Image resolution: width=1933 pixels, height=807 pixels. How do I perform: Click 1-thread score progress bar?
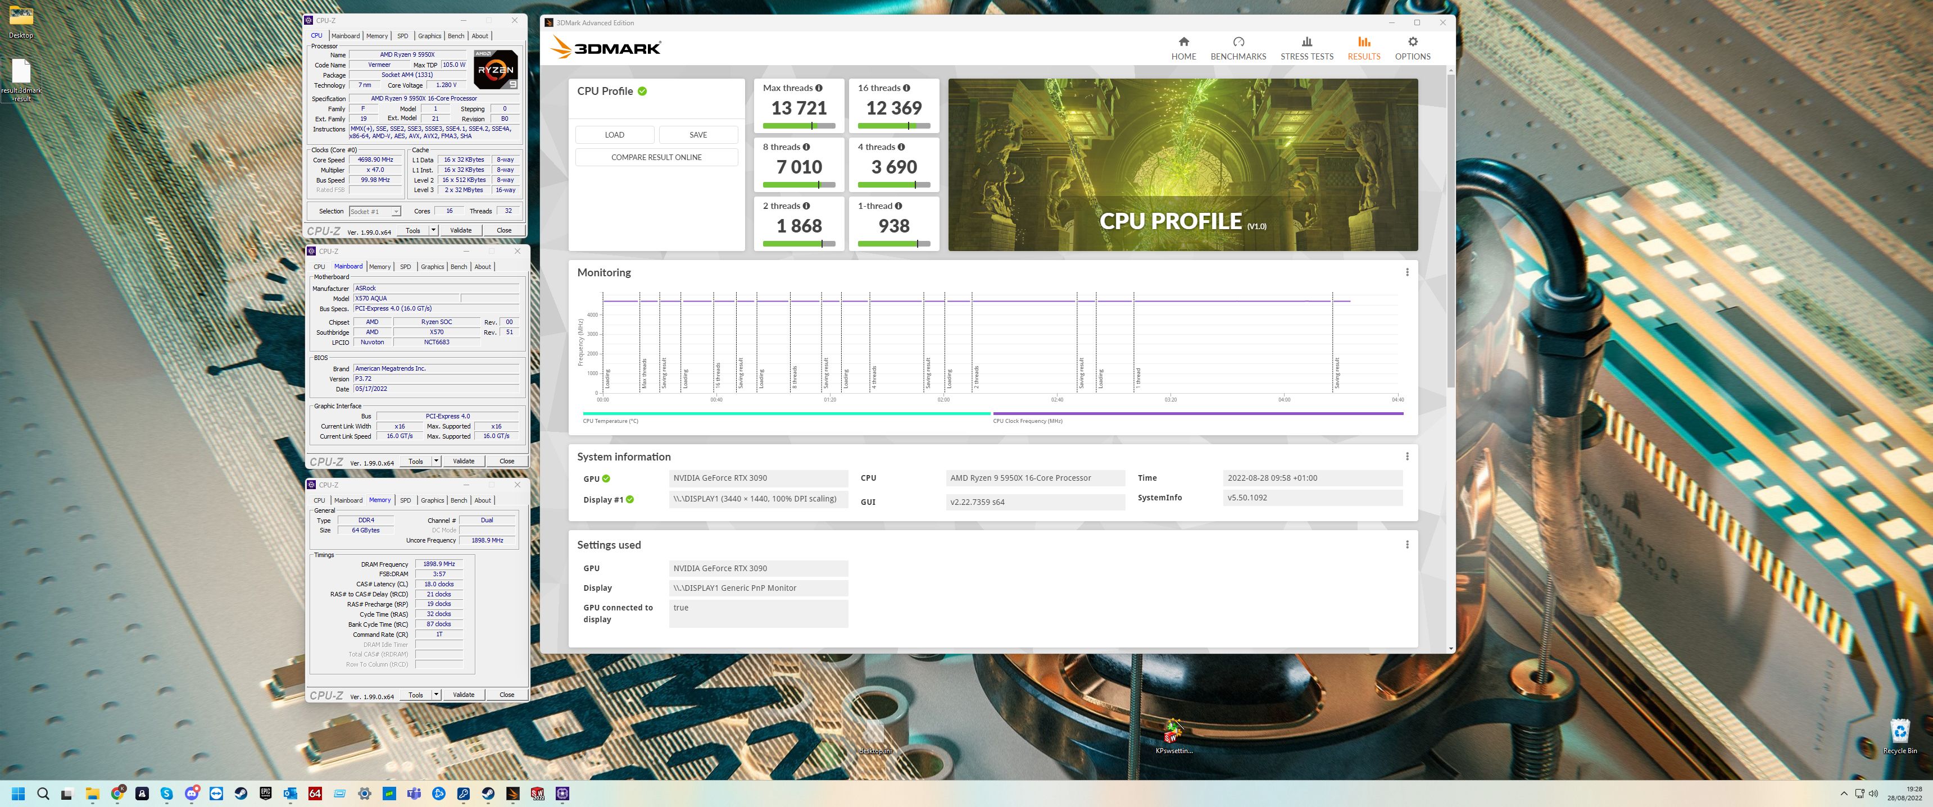point(893,244)
